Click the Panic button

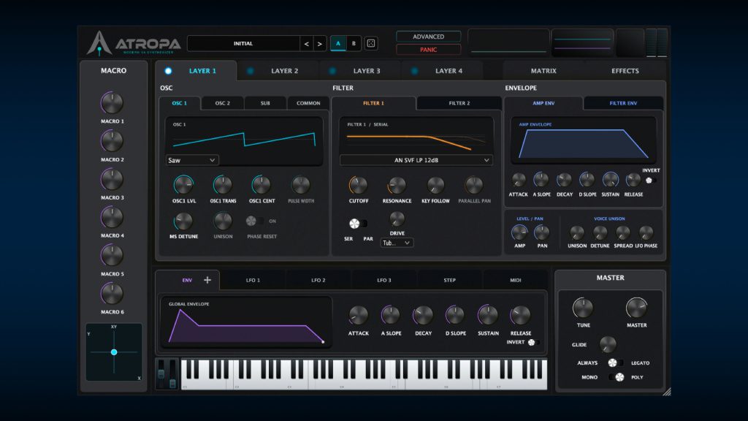[x=428, y=50]
